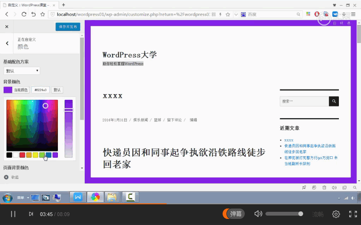Select the orange palette swatch
Image resolution: width=361 pixels, height=225 pixels.
click(x=29, y=155)
